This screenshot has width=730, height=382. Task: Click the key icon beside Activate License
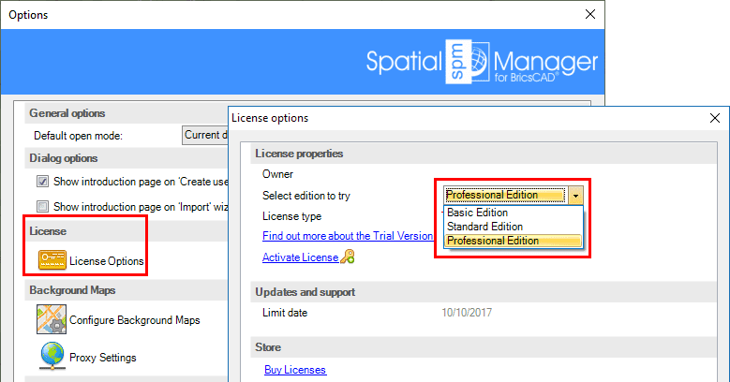pos(348,257)
